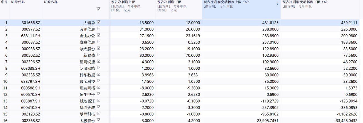This screenshot has height=123, width=363.
Task: Select stock code 600588.SH
Action: [31, 88]
